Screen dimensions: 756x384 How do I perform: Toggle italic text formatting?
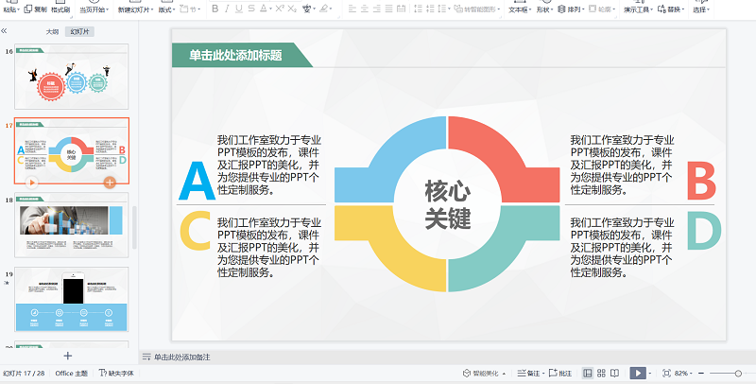coord(228,9)
